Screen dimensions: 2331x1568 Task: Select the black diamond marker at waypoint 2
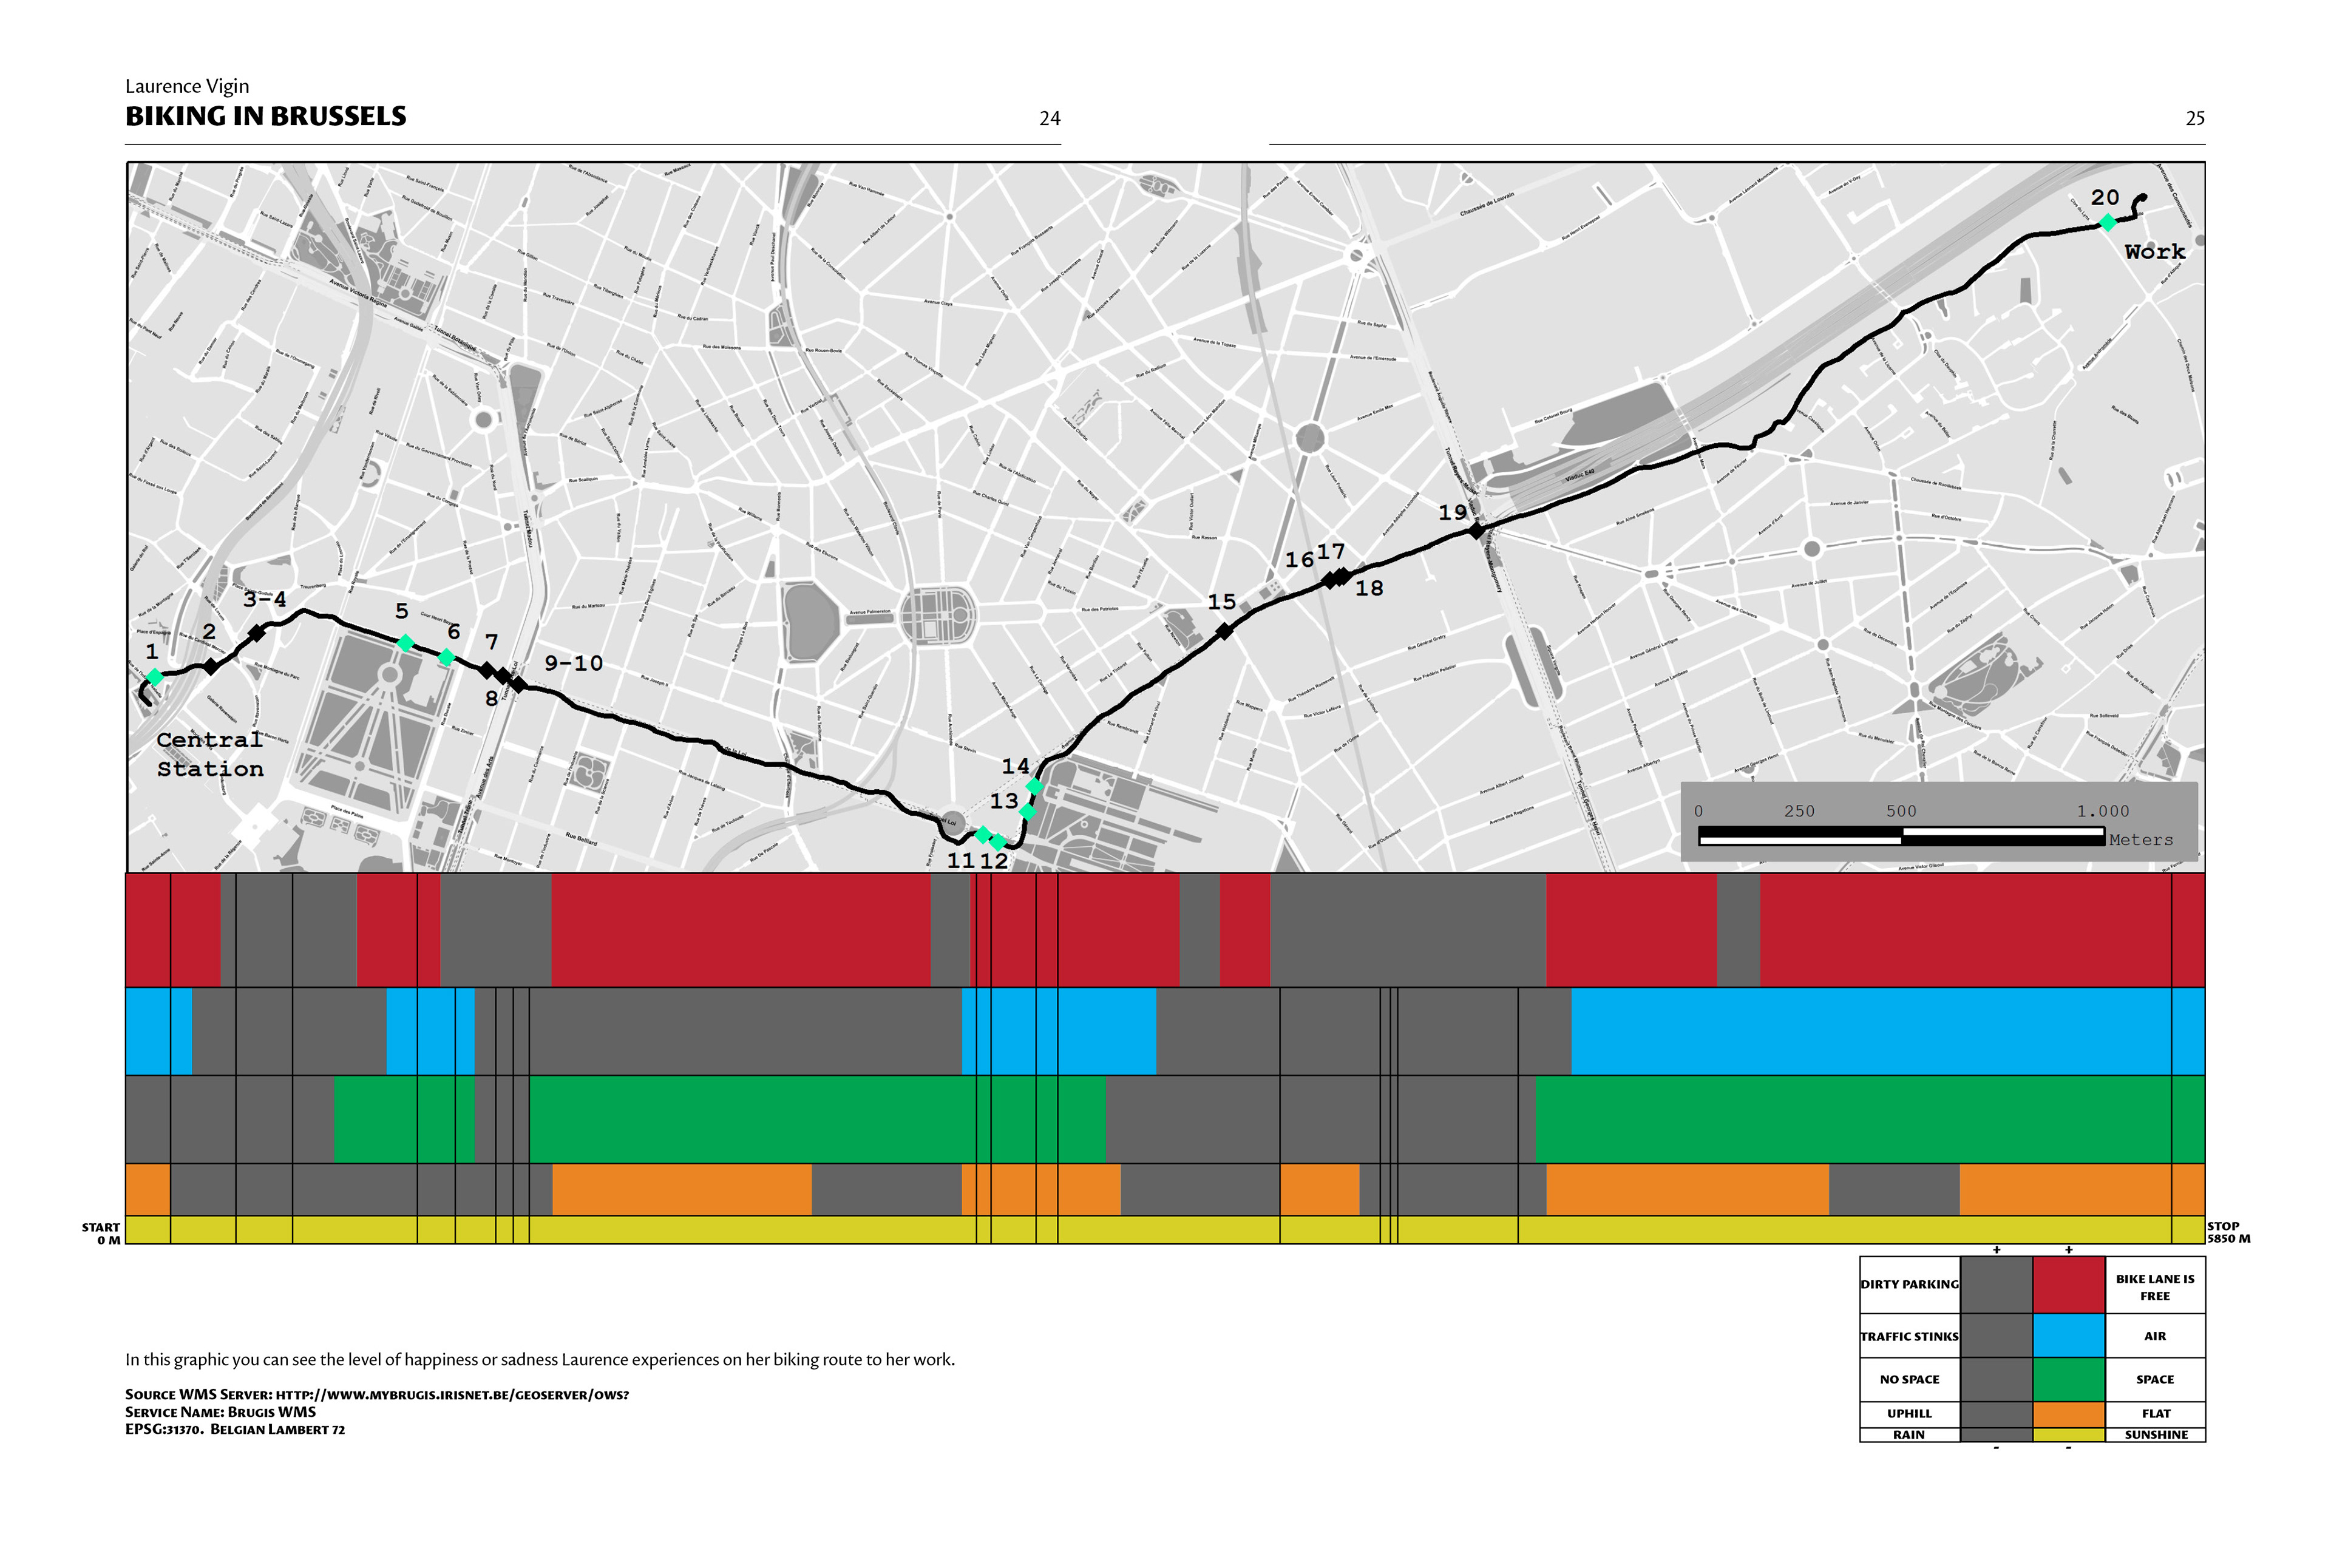click(211, 666)
